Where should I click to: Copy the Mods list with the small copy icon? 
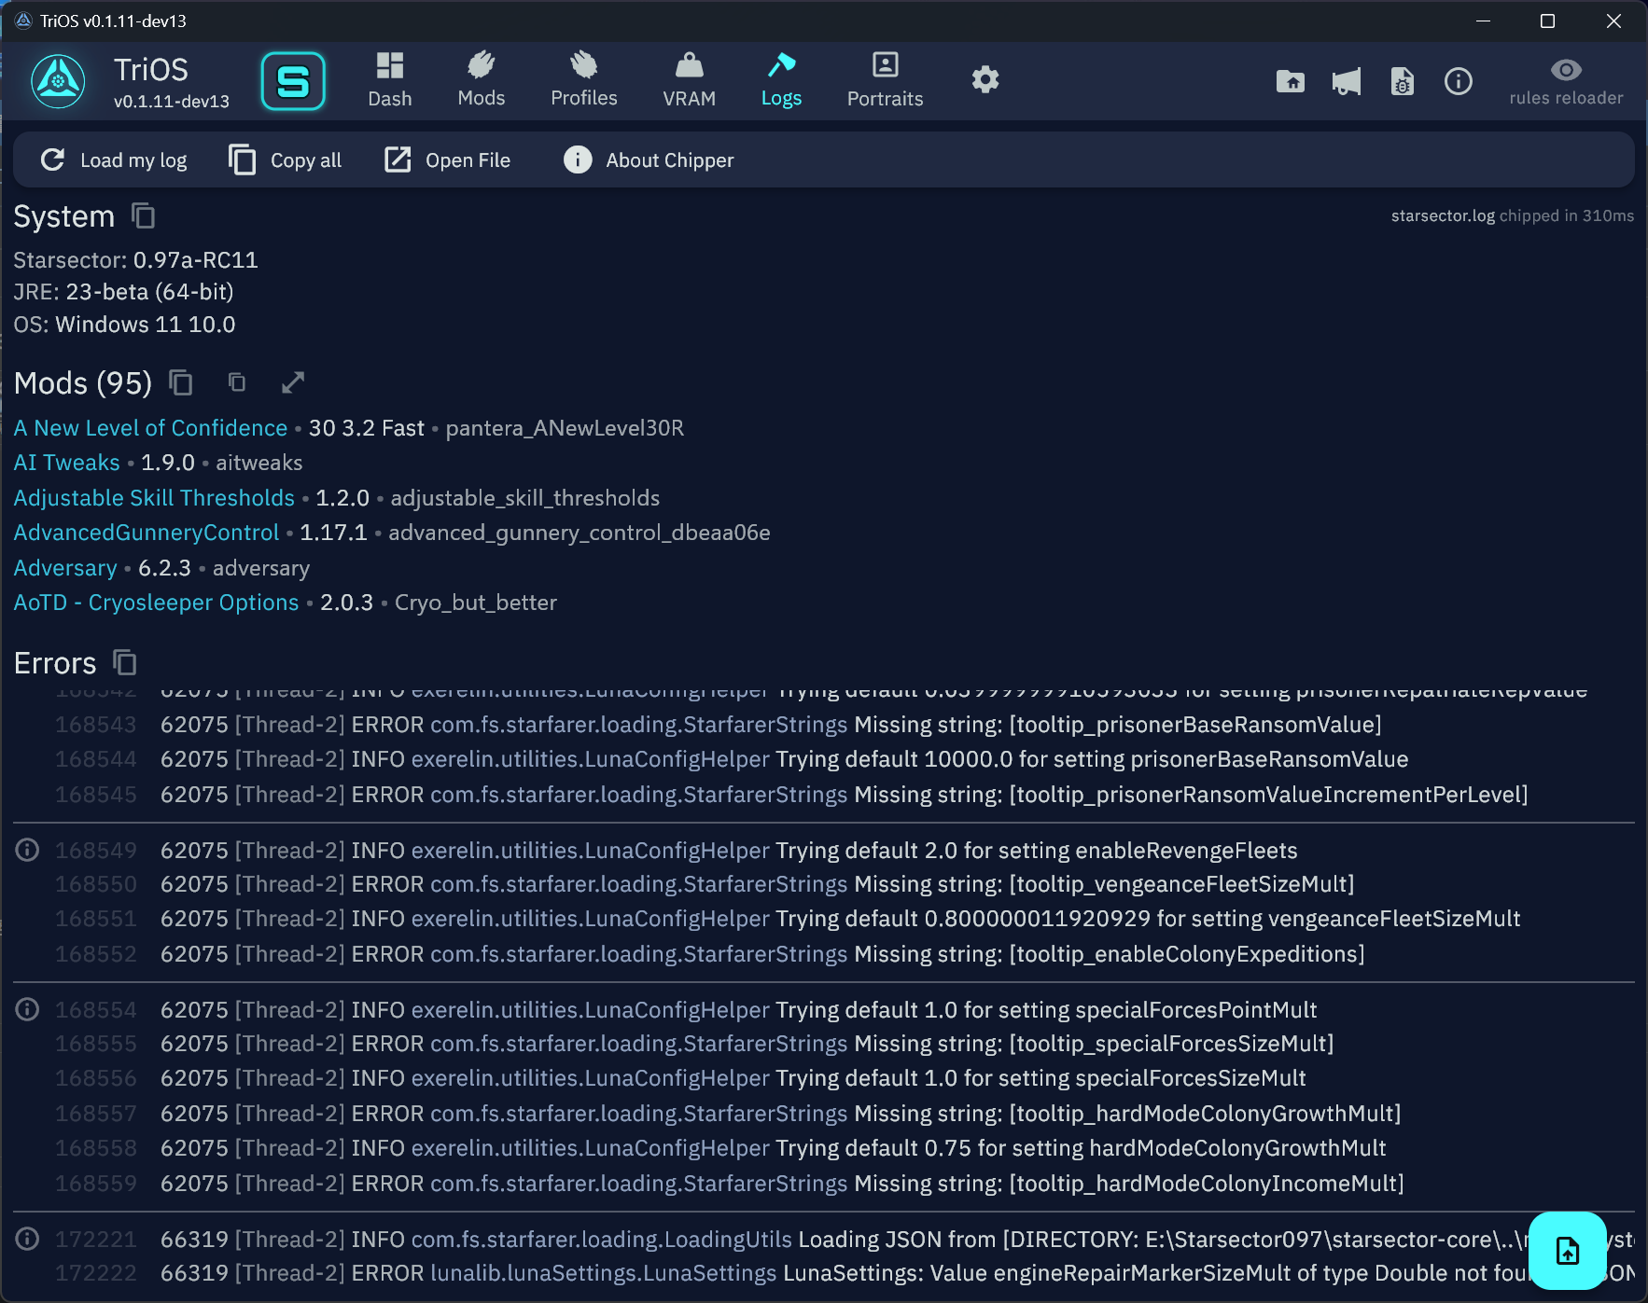pyautogui.click(x=237, y=382)
